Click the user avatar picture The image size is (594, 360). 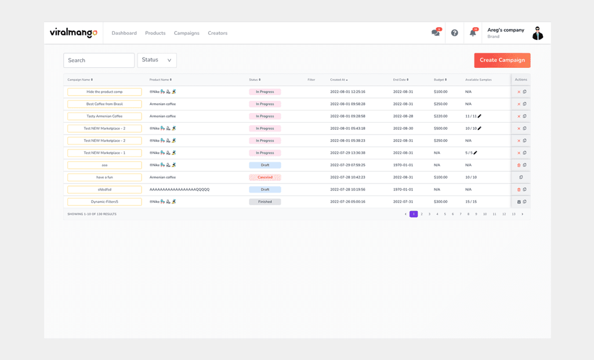[538, 33]
